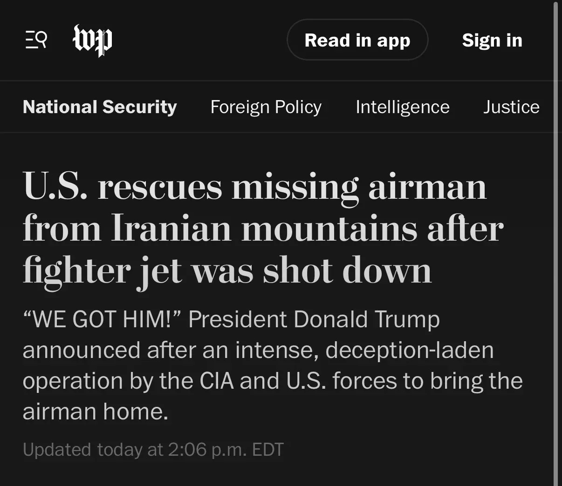This screenshot has width=562, height=486.
Task: Open the Intelligence section tab
Action: 402,107
